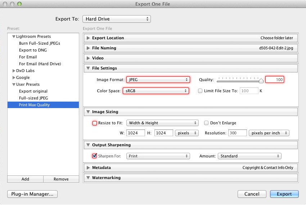Select Burn Full-Sized JPEGs preset
The width and height of the screenshot is (306, 205).
[x=40, y=43]
